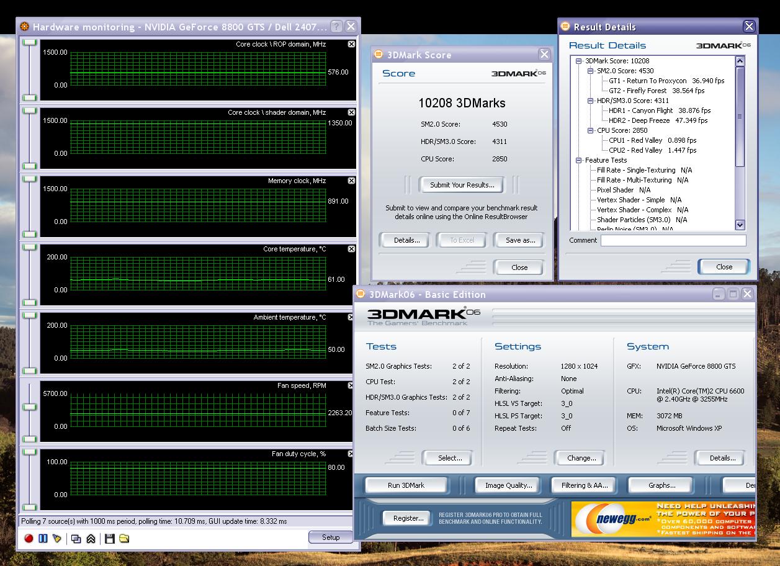This screenshot has width=780, height=566.
Task: Click Save as button in score window
Action: (520, 240)
